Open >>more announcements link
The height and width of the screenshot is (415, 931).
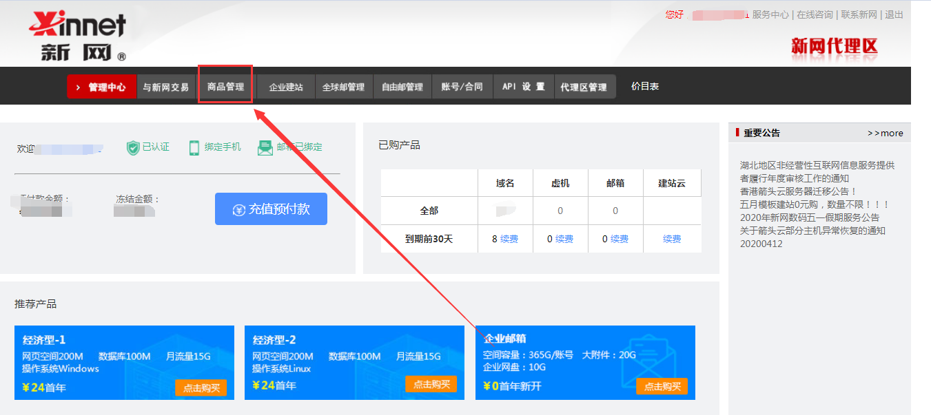885,133
